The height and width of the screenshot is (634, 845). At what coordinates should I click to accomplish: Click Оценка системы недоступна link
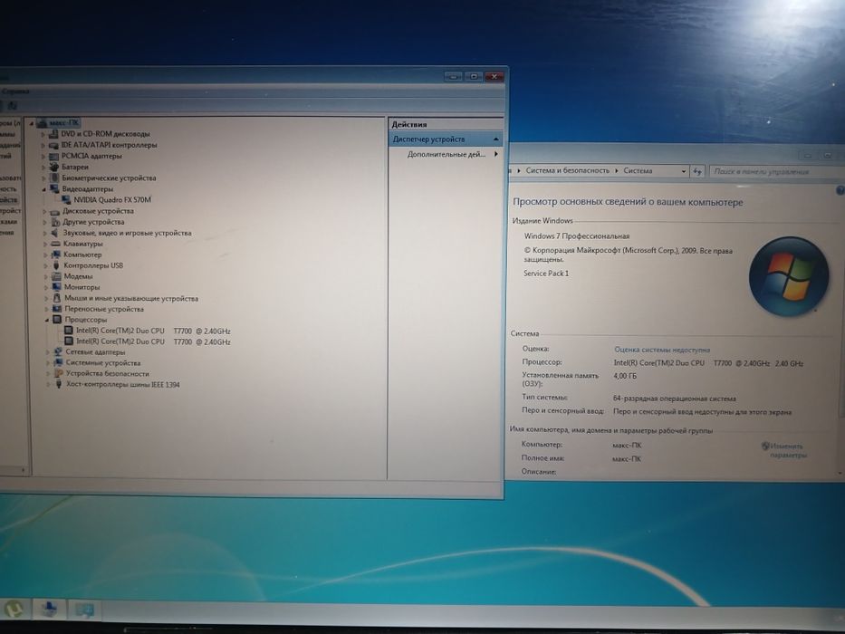(x=662, y=350)
